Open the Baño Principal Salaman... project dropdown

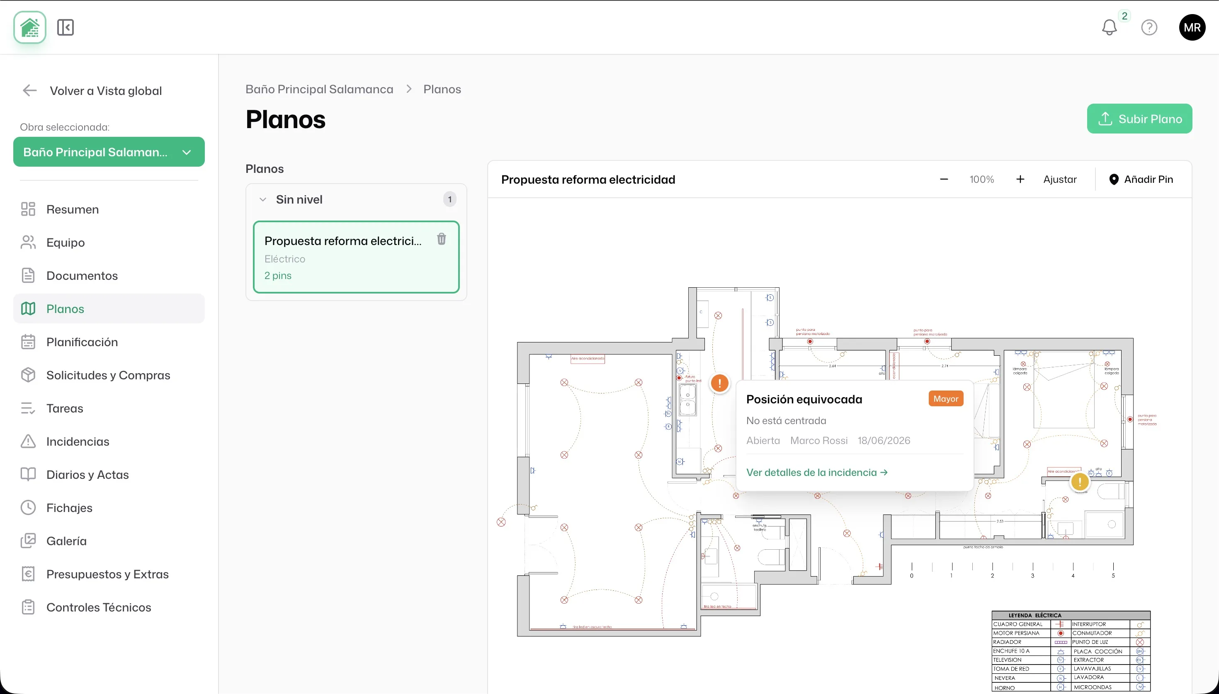coord(109,152)
